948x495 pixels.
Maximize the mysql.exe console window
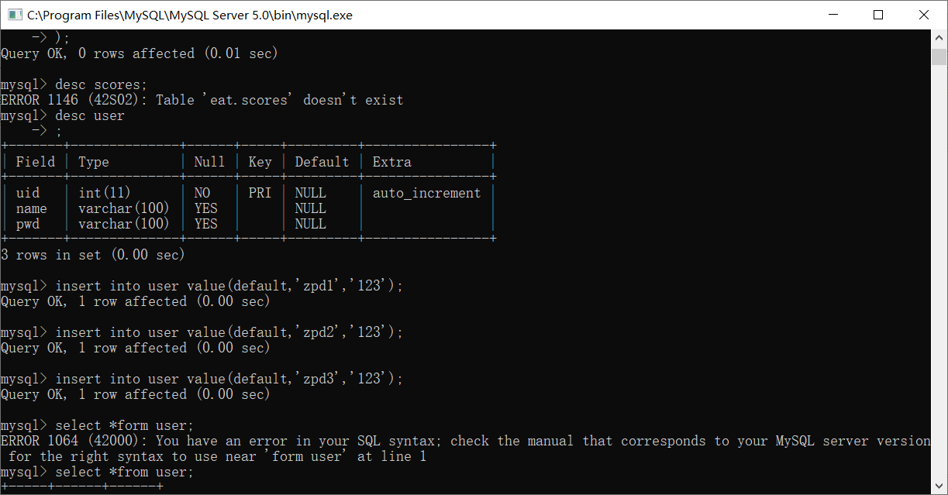click(x=878, y=15)
